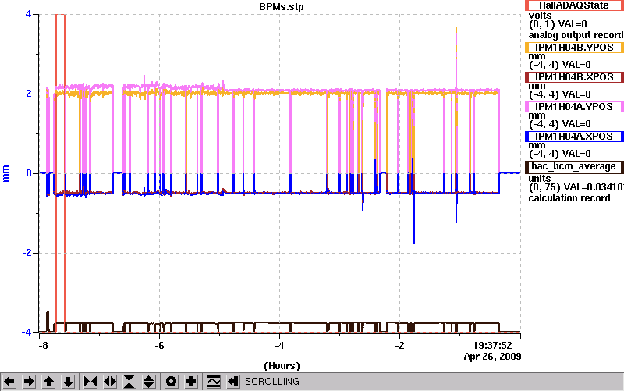Screen dimensions: 624x391
Task: Click the SCROLLING status text
Action: (x=272, y=382)
